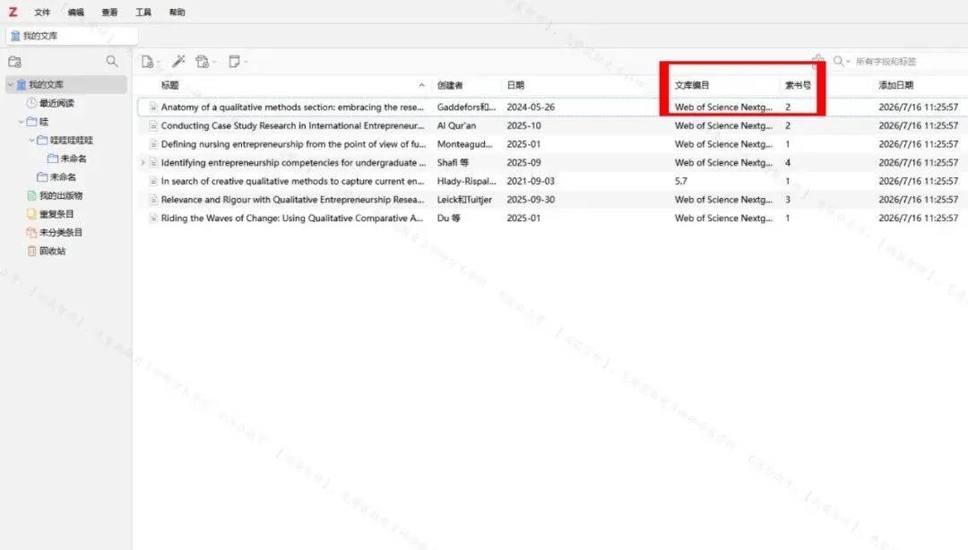Open the 回收站 trash
The height and width of the screenshot is (550, 968).
(x=53, y=251)
